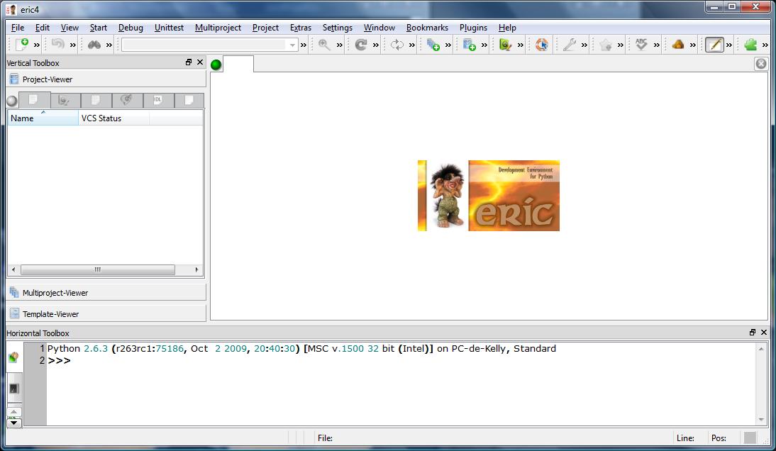Click the two-arrows cycle icon in toolbar
This screenshot has height=451, width=776.
click(x=397, y=45)
